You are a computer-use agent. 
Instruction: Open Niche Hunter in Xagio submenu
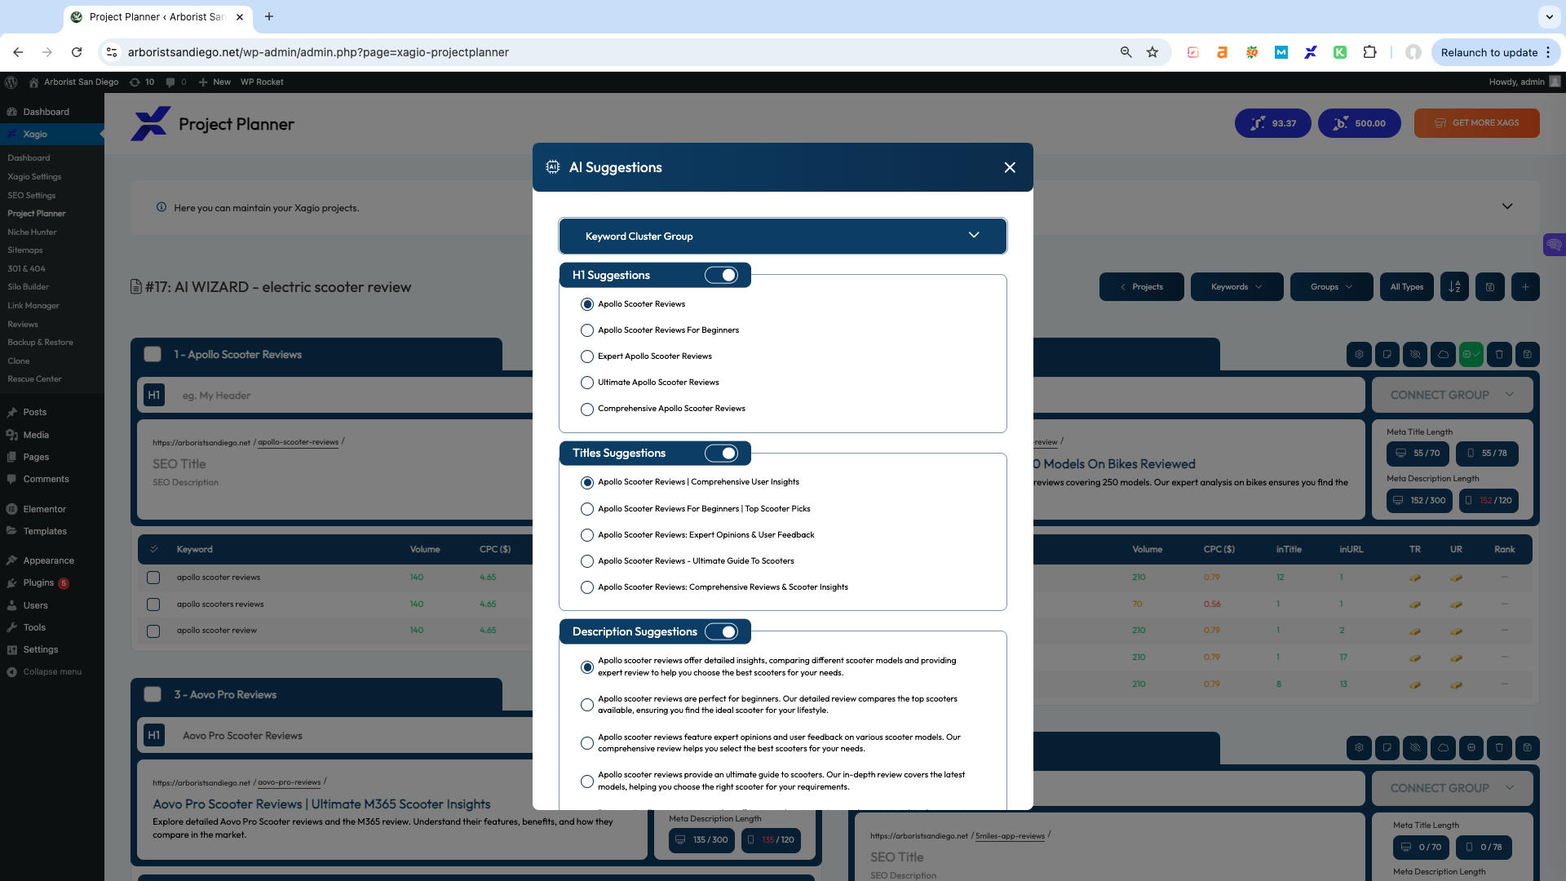pos(32,232)
